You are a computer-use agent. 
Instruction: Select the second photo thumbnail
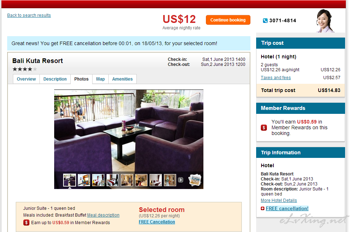coord(84,180)
